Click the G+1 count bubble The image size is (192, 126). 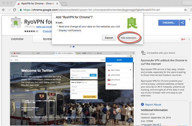pyautogui.click(x=189, y=39)
